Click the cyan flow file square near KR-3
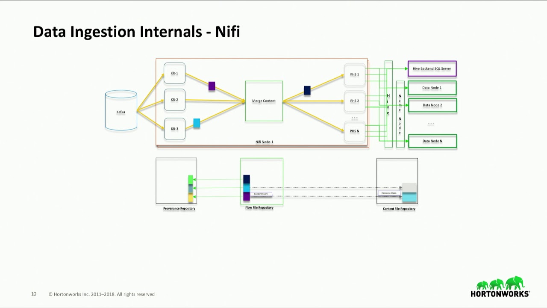 [197, 123]
